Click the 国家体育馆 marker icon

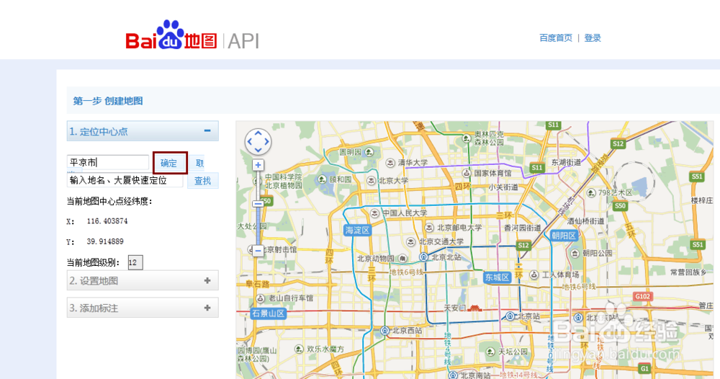467,173
